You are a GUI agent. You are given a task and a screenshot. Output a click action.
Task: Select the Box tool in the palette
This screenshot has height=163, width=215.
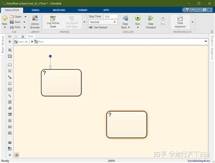coord(10,83)
